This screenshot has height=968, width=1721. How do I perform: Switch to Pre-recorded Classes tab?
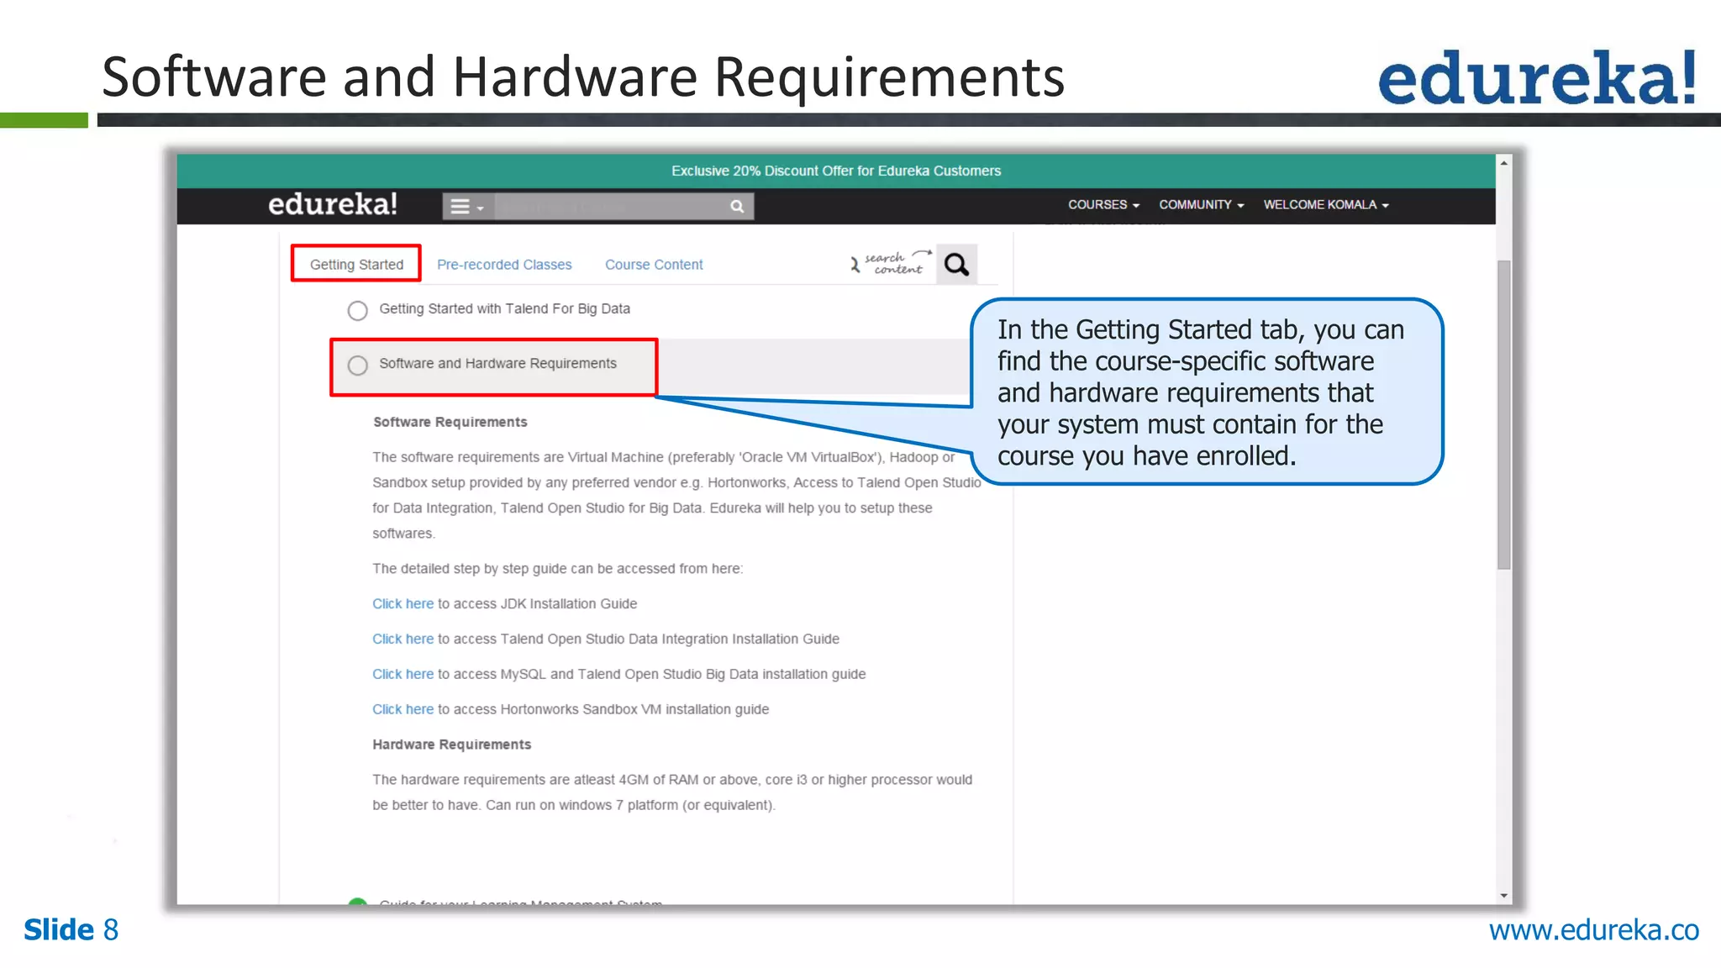click(x=504, y=264)
